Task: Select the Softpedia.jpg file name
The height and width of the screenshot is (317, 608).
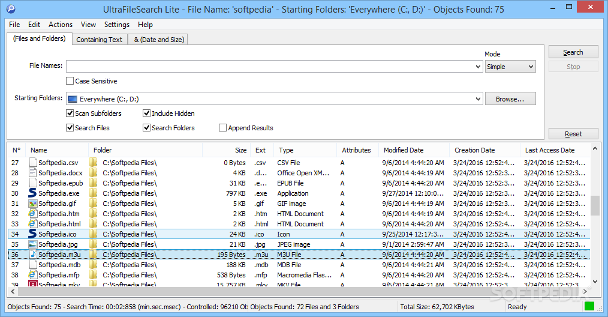Action: pos(58,244)
